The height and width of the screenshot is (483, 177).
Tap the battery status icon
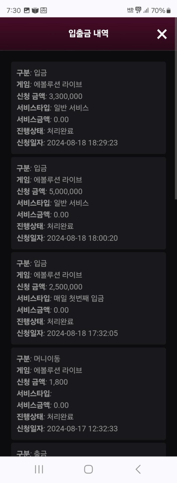click(x=169, y=10)
